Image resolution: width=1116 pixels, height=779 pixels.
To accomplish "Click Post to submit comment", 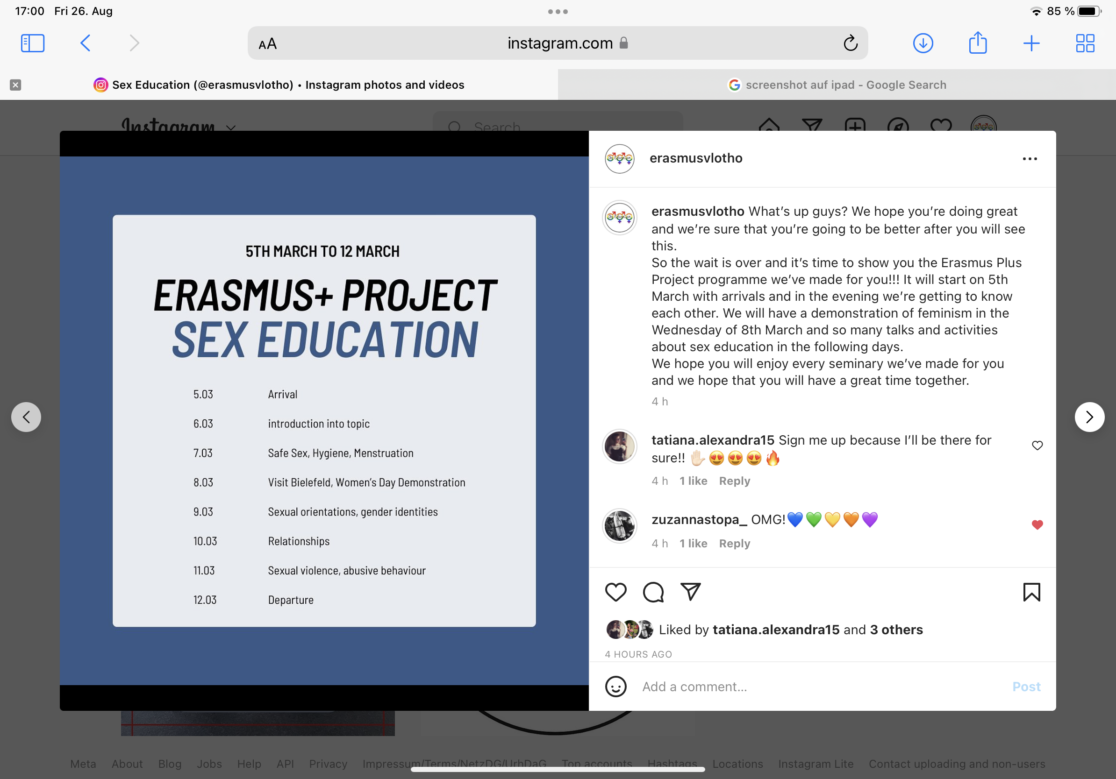I will click(1026, 687).
